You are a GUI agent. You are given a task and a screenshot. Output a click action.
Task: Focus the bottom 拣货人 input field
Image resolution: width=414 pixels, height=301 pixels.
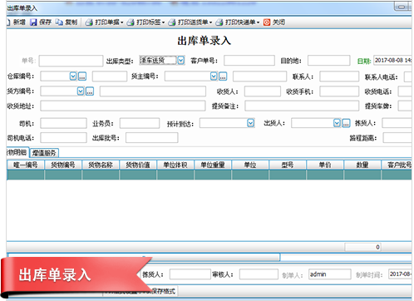(x=190, y=274)
